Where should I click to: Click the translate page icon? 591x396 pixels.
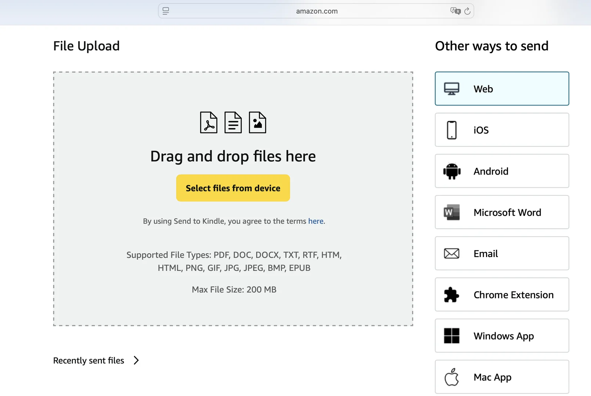pyautogui.click(x=455, y=11)
